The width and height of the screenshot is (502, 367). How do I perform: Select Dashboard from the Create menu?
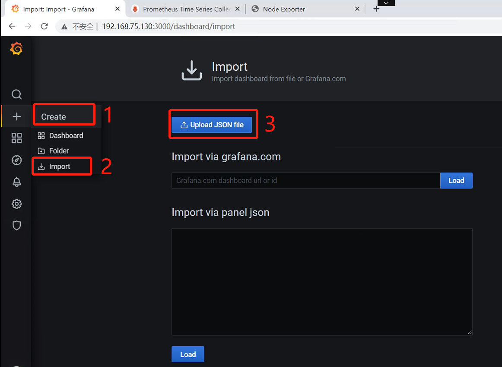point(66,135)
